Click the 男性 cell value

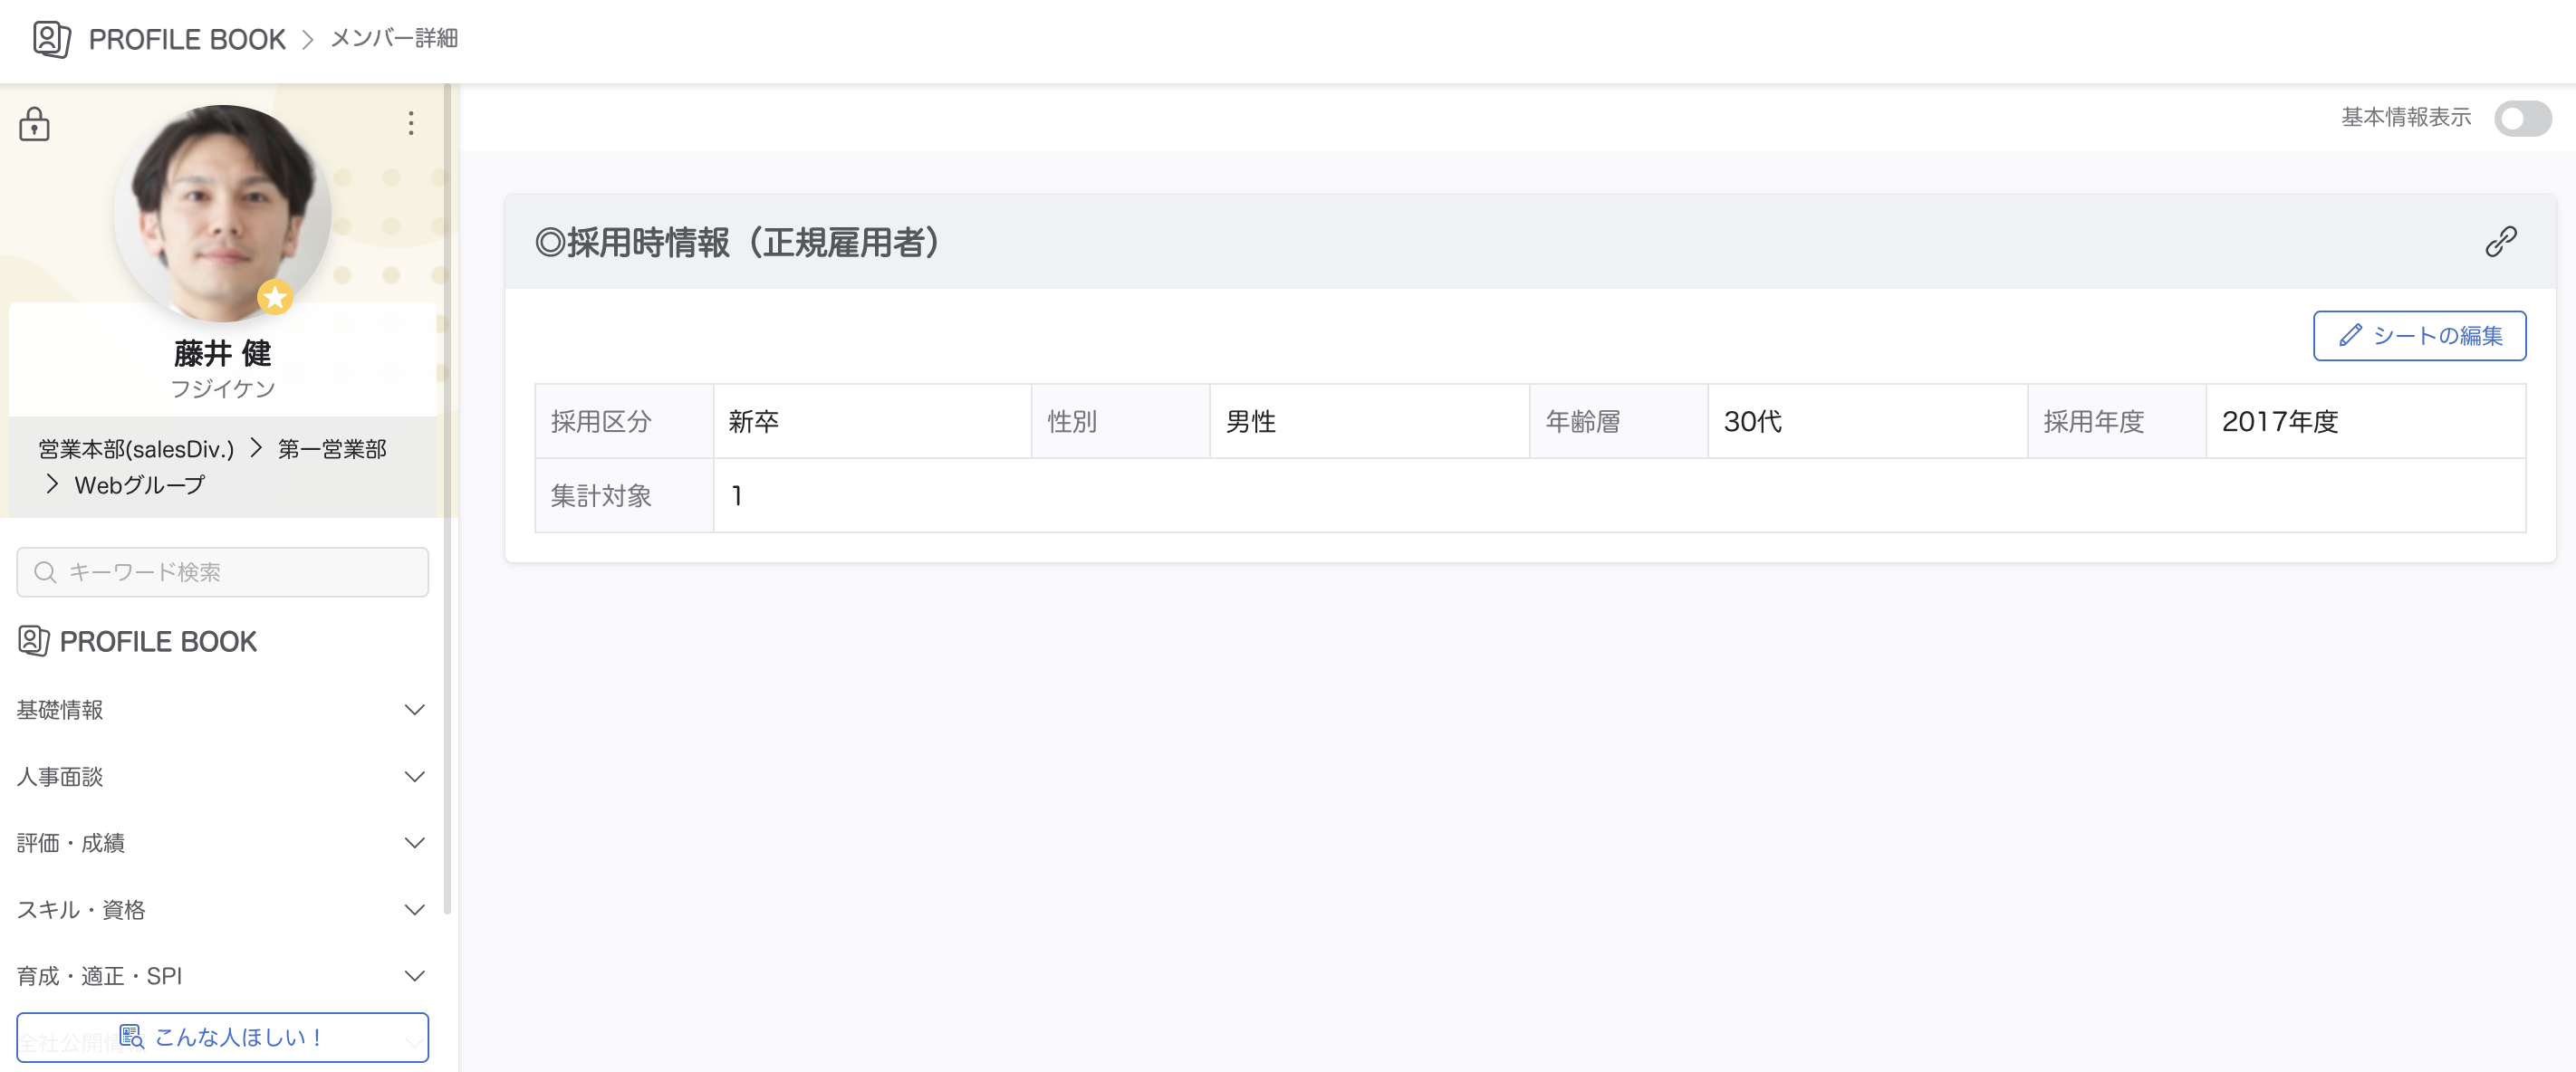pos(1251,421)
